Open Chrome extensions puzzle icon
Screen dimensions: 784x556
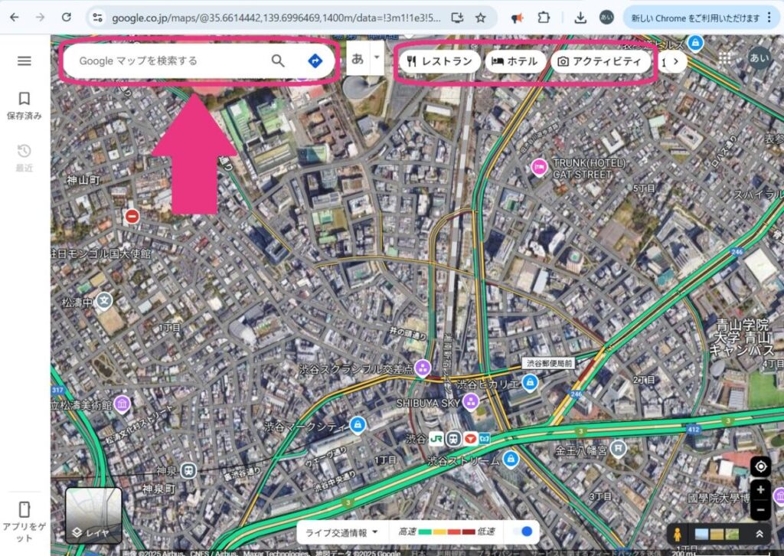(x=544, y=18)
